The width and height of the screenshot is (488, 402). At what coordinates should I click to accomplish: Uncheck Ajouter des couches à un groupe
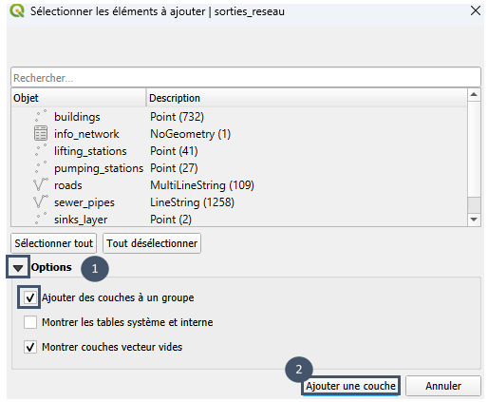coord(29,297)
